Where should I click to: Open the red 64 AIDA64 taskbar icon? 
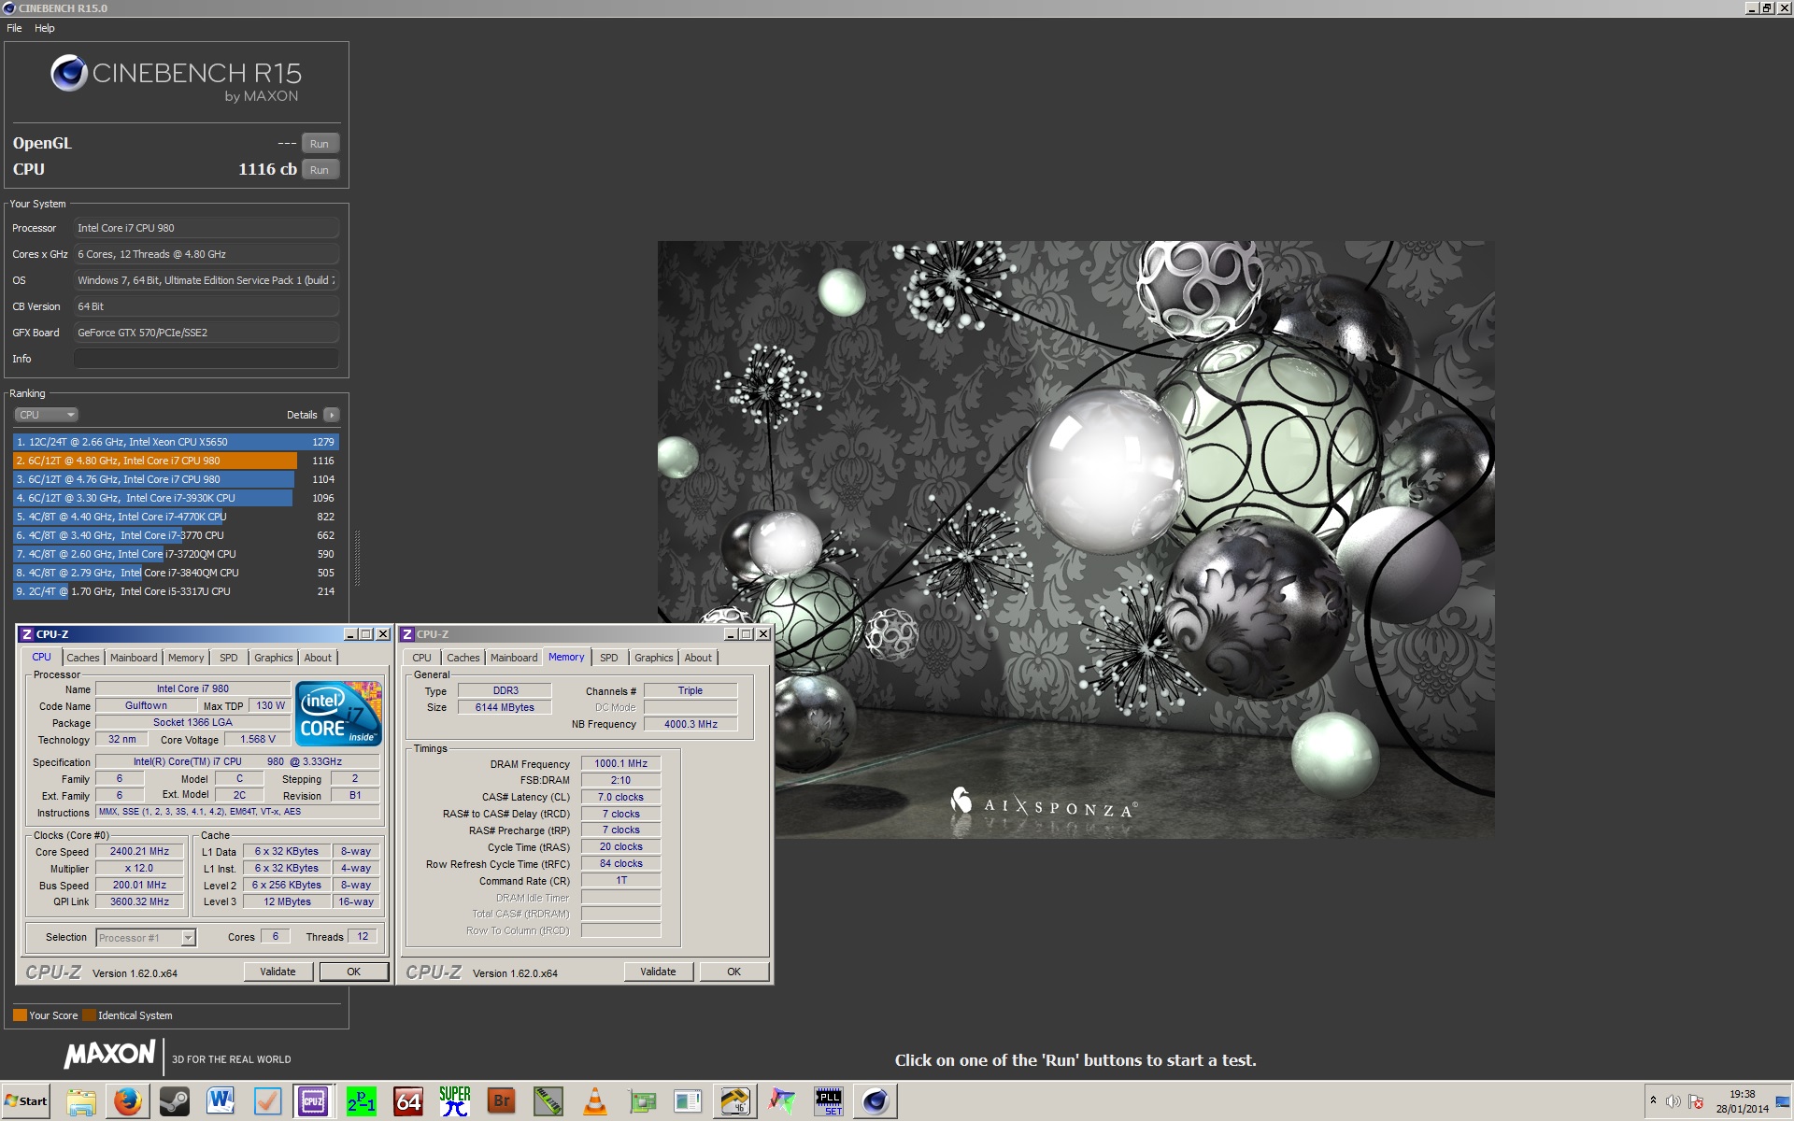[408, 1101]
